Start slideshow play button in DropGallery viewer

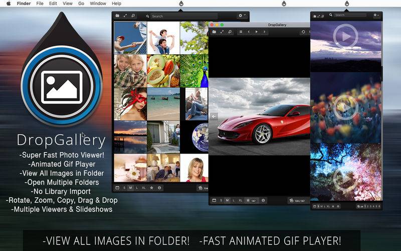pos(257,32)
